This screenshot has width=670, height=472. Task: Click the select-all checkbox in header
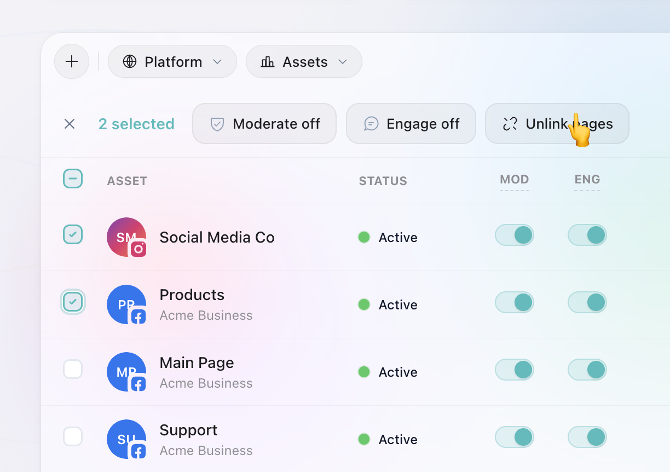73,179
